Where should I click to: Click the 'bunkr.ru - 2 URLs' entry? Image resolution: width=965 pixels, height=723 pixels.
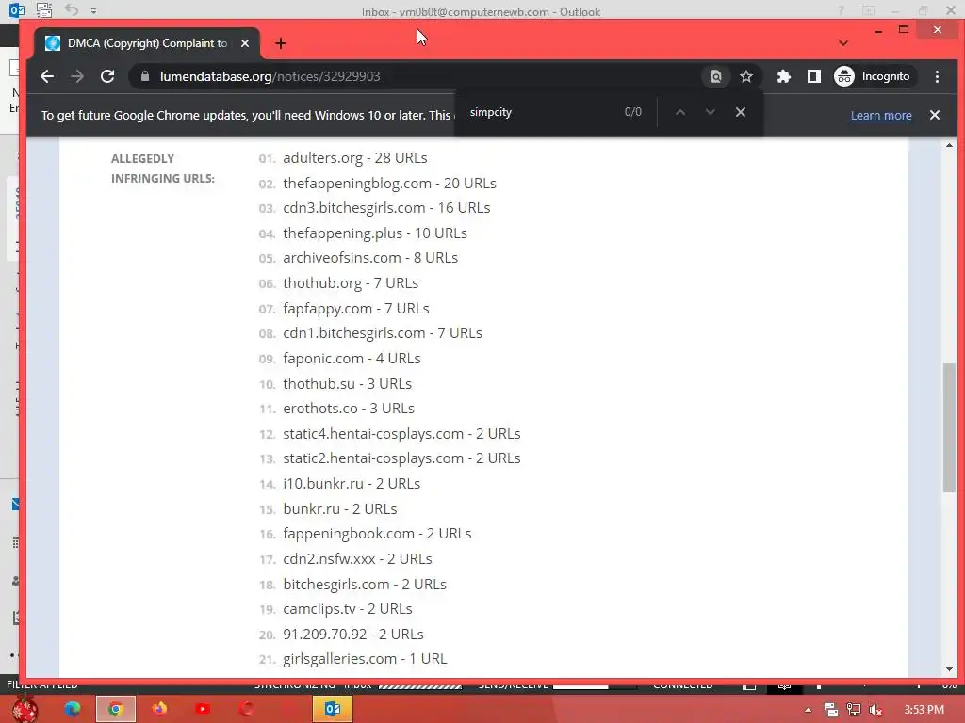[339, 509]
